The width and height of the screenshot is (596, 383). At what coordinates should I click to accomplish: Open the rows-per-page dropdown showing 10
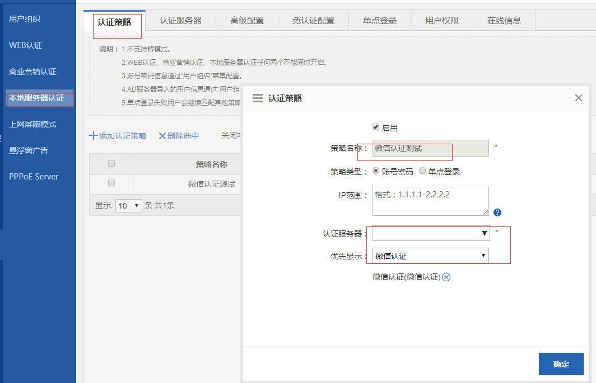(x=129, y=206)
